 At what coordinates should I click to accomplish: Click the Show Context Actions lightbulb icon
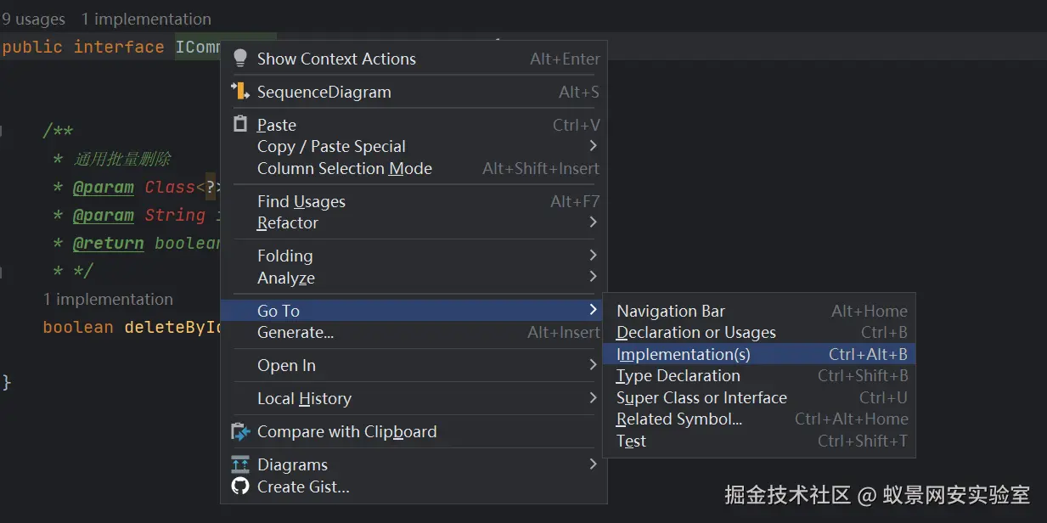click(241, 59)
